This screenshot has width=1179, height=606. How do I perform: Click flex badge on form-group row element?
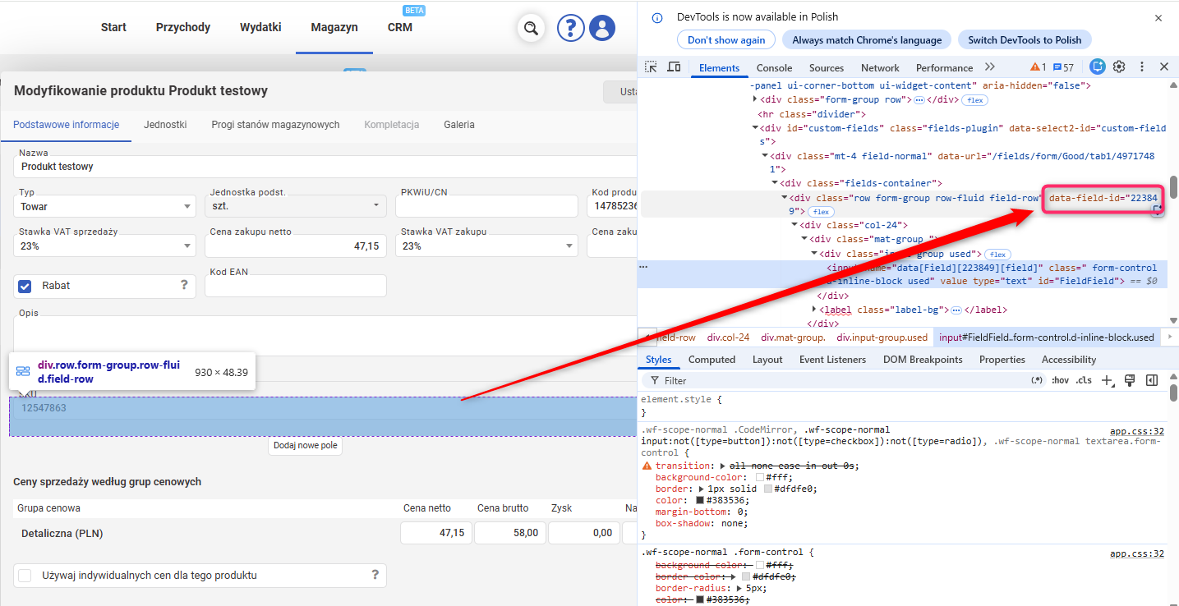tap(974, 100)
